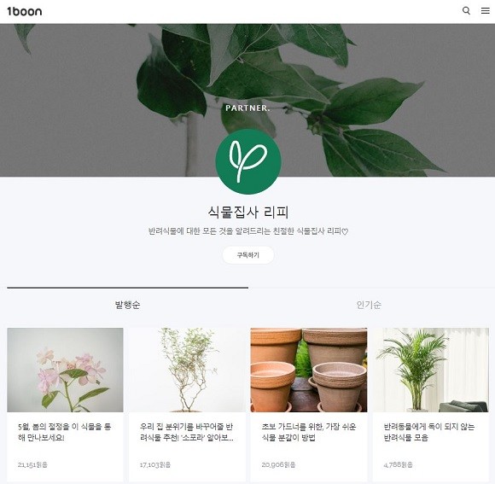The height and width of the screenshot is (484, 495).
Task: Switch to the 인기순 tab
Action: tap(369, 305)
